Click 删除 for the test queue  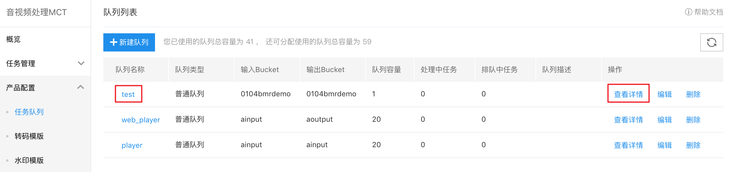click(x=693, y=94)
